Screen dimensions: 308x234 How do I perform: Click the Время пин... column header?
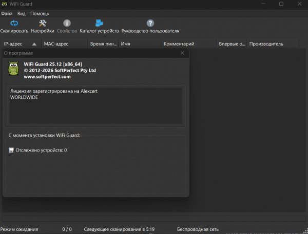coord(103,44)
